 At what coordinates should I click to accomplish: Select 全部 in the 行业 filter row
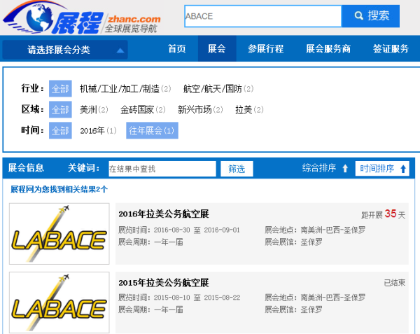coord(60,89)
